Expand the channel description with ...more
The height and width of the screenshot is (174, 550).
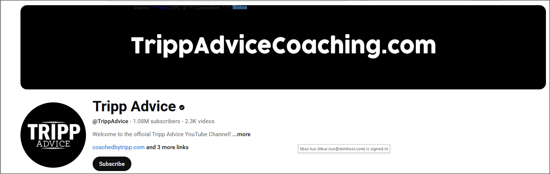pos(242,134)
